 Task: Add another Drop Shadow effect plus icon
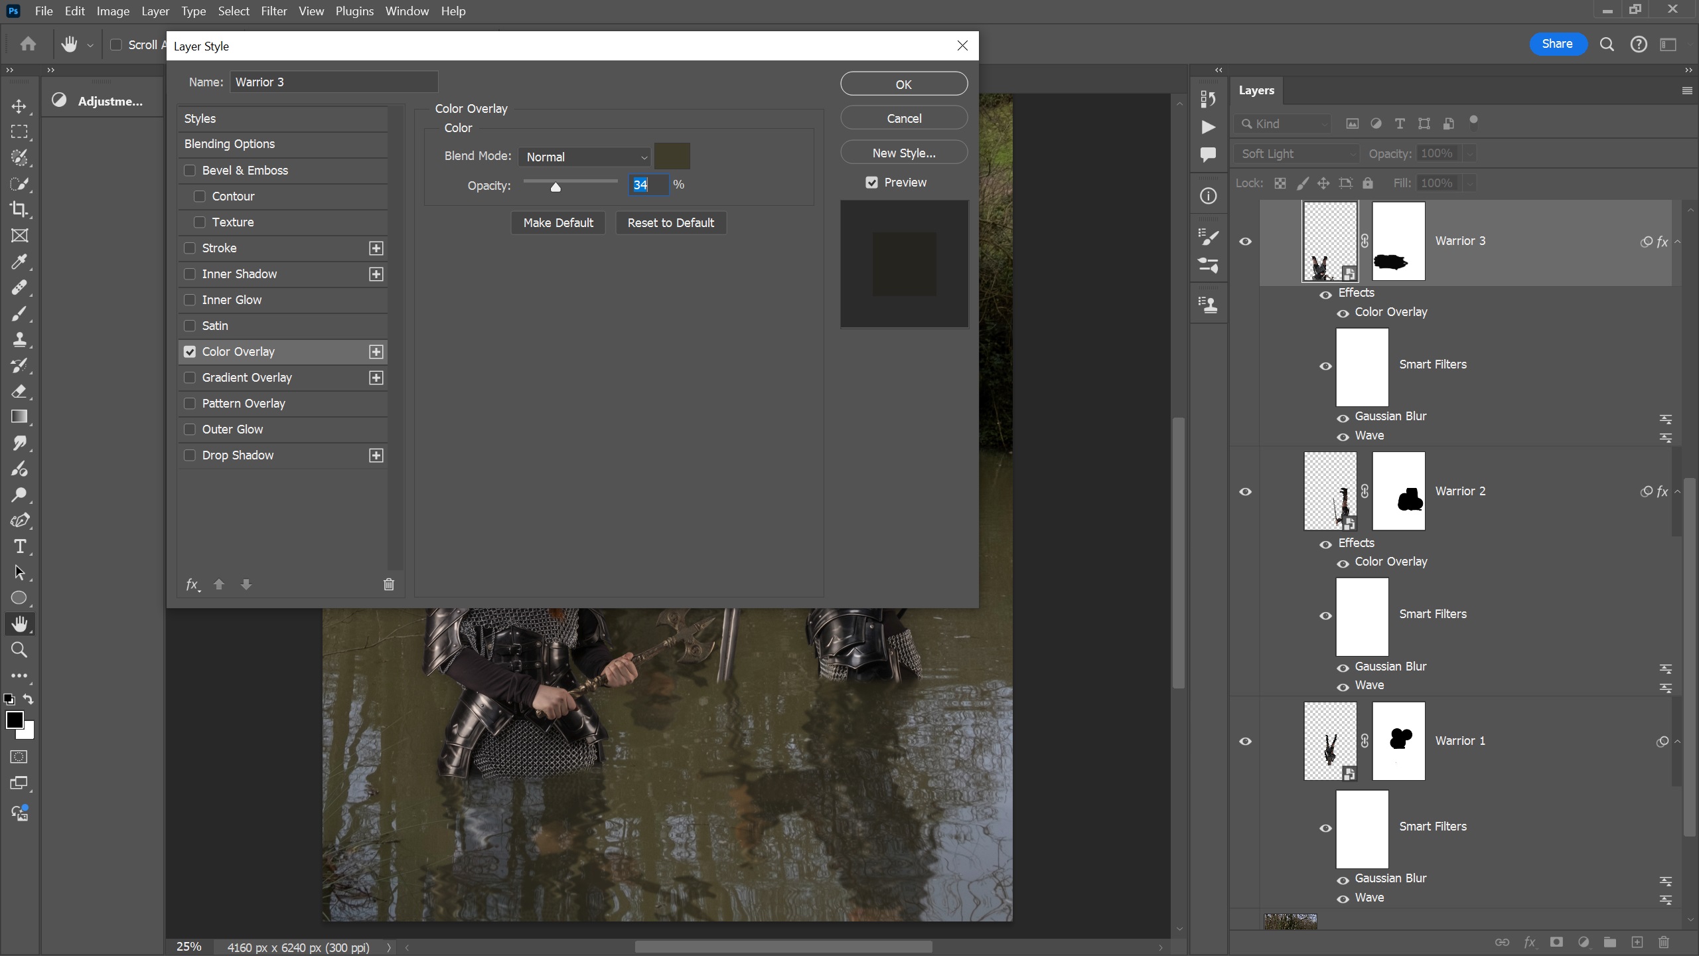pyautogui.click(x=376, y=455)
